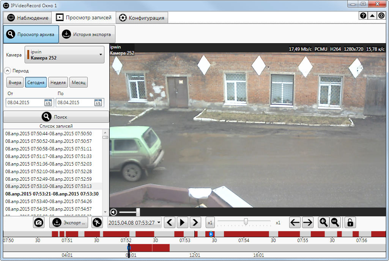
Task: Open help via the question mark icon
Action: [x=363, y=16]
